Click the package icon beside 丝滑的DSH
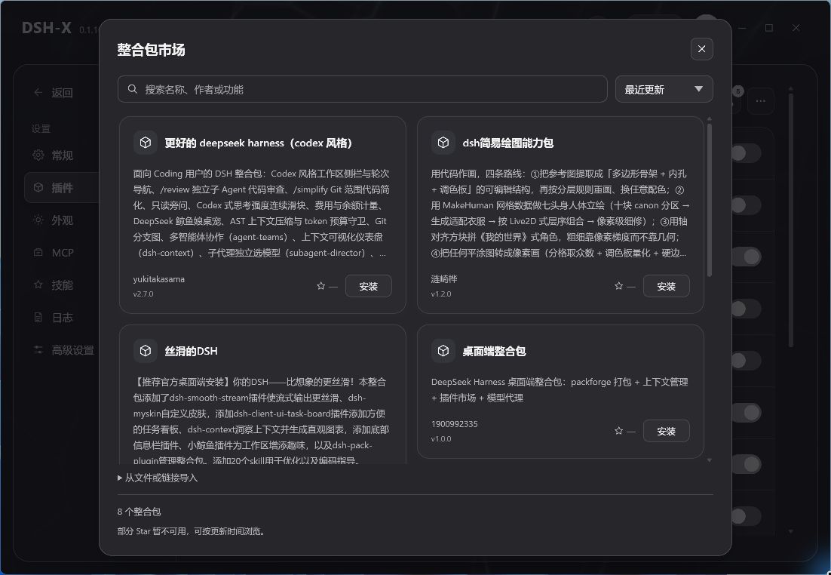The width and height of the screenshot is (831, 575). [146, 351]
